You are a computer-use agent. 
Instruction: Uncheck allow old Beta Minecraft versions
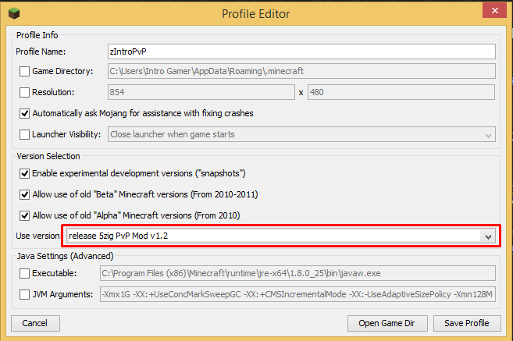tap(24, 194)
